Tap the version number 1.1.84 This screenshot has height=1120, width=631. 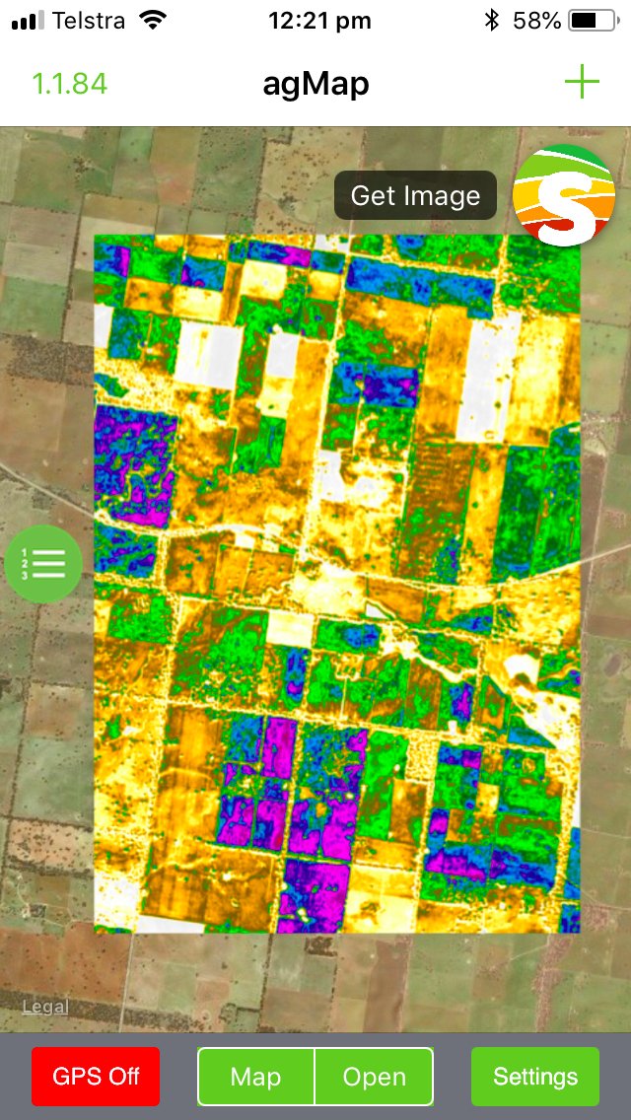point(69,84)
